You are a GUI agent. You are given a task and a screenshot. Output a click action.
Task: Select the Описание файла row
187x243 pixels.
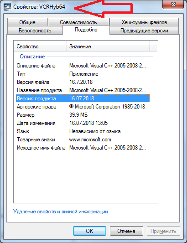tap(83, 66)
